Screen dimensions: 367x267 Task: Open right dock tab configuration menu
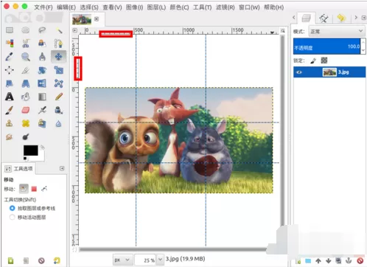coord(364,18)
